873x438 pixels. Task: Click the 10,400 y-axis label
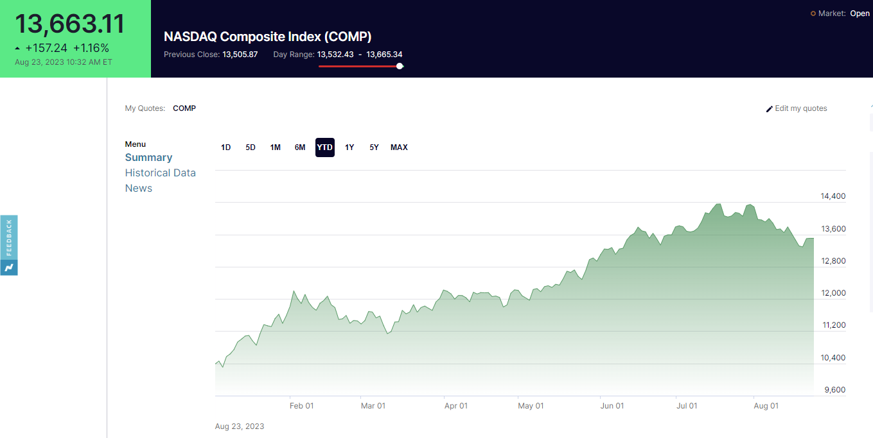click(833, 358)
